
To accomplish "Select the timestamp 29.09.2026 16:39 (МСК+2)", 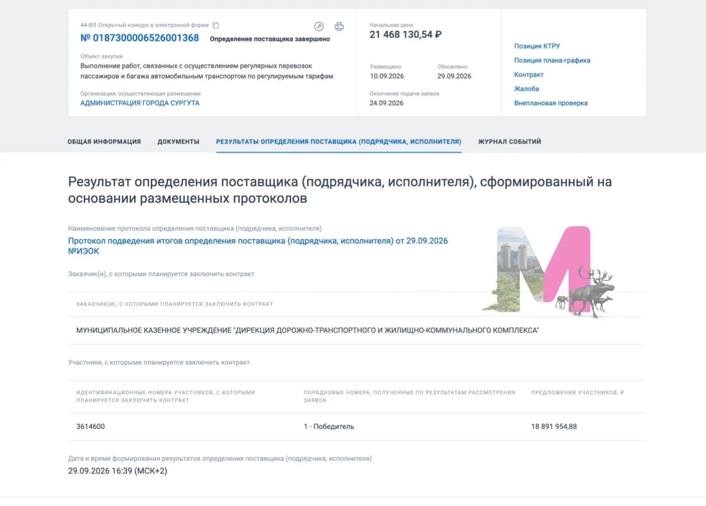I will (117, 471).
